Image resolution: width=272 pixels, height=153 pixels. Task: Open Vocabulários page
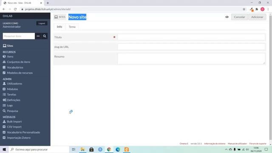click(x=13, y=67)
